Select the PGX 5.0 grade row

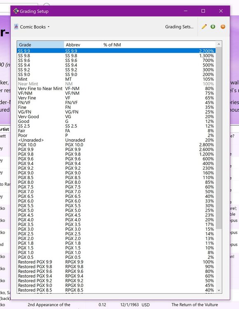point(116,210)
